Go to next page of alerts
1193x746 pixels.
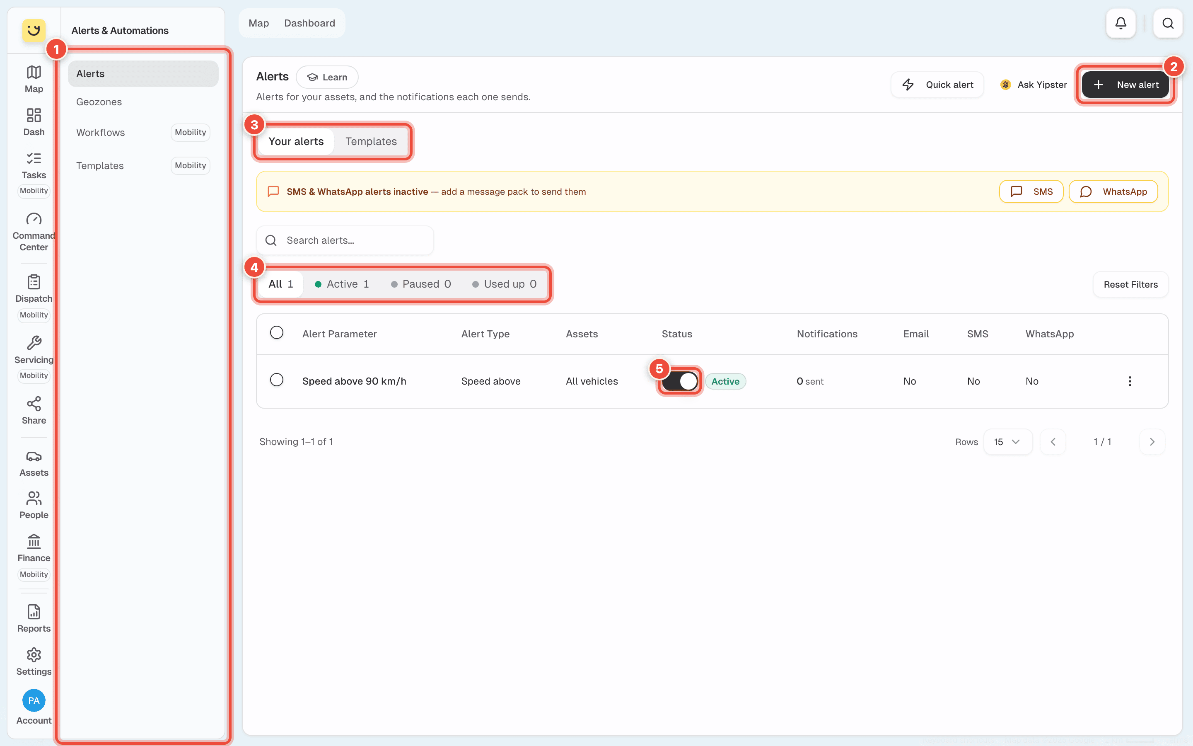[1152, 442]
